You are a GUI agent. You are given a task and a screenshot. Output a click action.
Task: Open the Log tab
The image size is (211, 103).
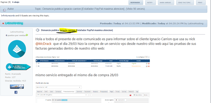point(137,92)
